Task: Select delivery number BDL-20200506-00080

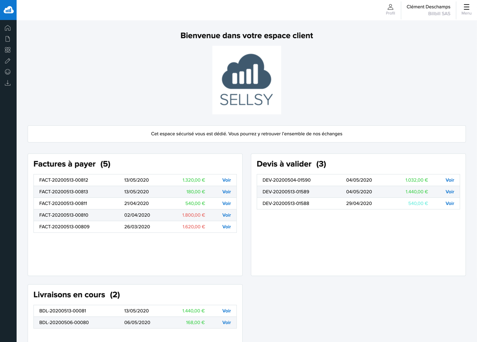Action: 64,322
